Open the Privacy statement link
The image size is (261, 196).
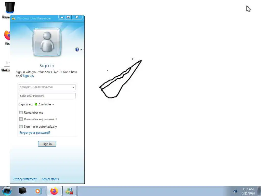tap(25, 179)
